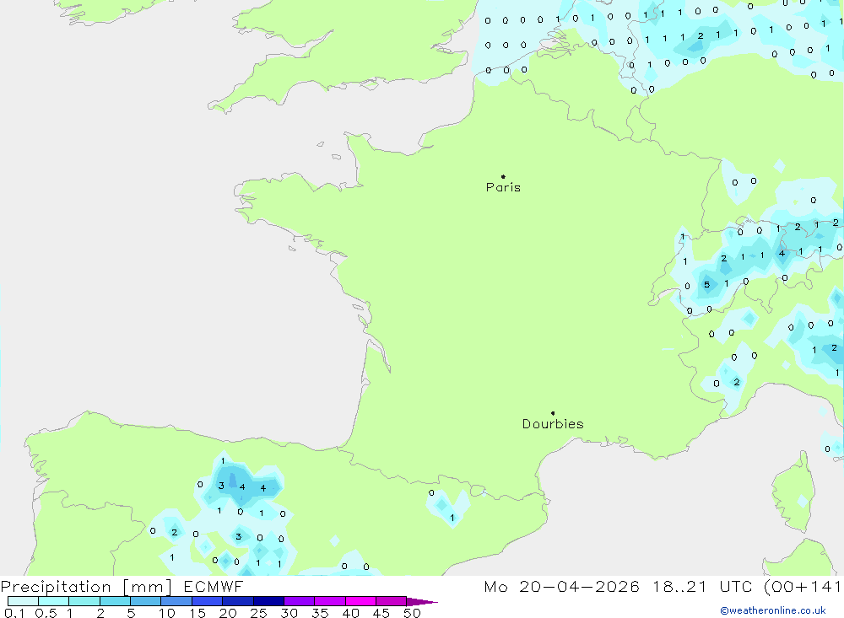Click the '10' legend scale label

(167, 613)
